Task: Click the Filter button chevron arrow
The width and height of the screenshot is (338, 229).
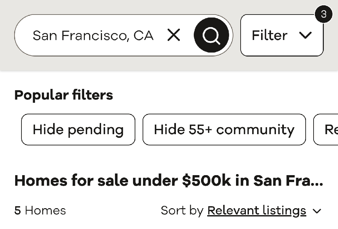Action: pyautogui.click(x=305, y=35)
